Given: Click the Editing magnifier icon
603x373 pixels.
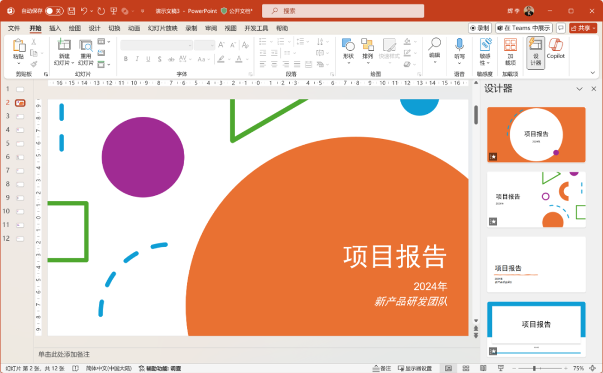Looking at the screenshot, I should (434, 44).
